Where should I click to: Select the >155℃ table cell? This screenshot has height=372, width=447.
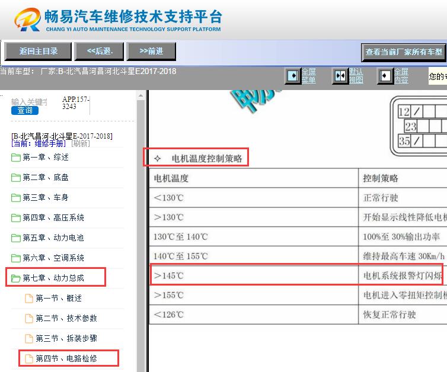[254, 295]
